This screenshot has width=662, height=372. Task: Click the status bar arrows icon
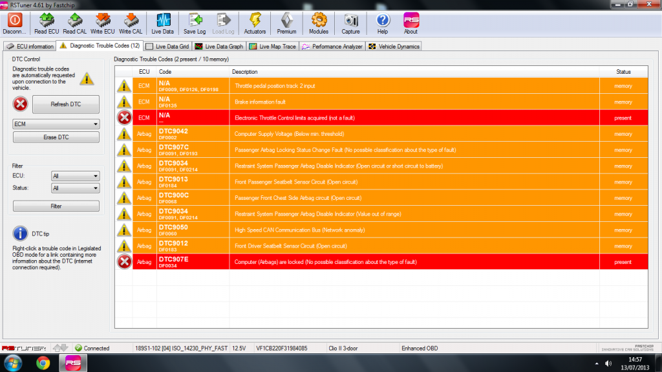pyautogui.click(x=60, y=348)
